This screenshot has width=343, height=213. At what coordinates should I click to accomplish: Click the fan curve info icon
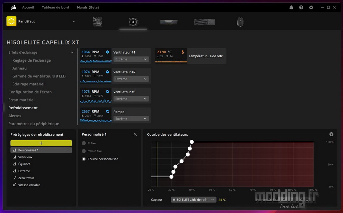click(331, 134)
